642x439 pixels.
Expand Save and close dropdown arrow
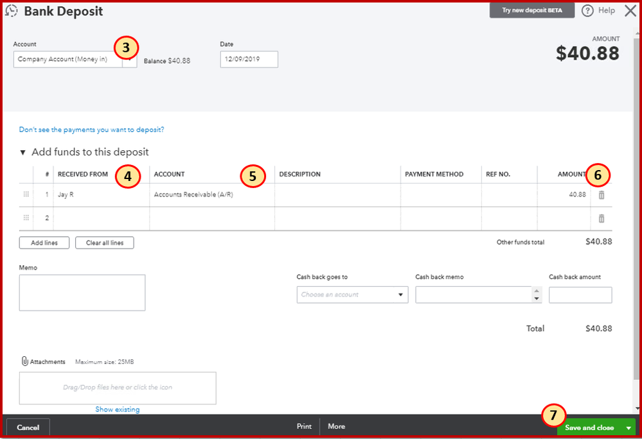[x=628, y=427]
